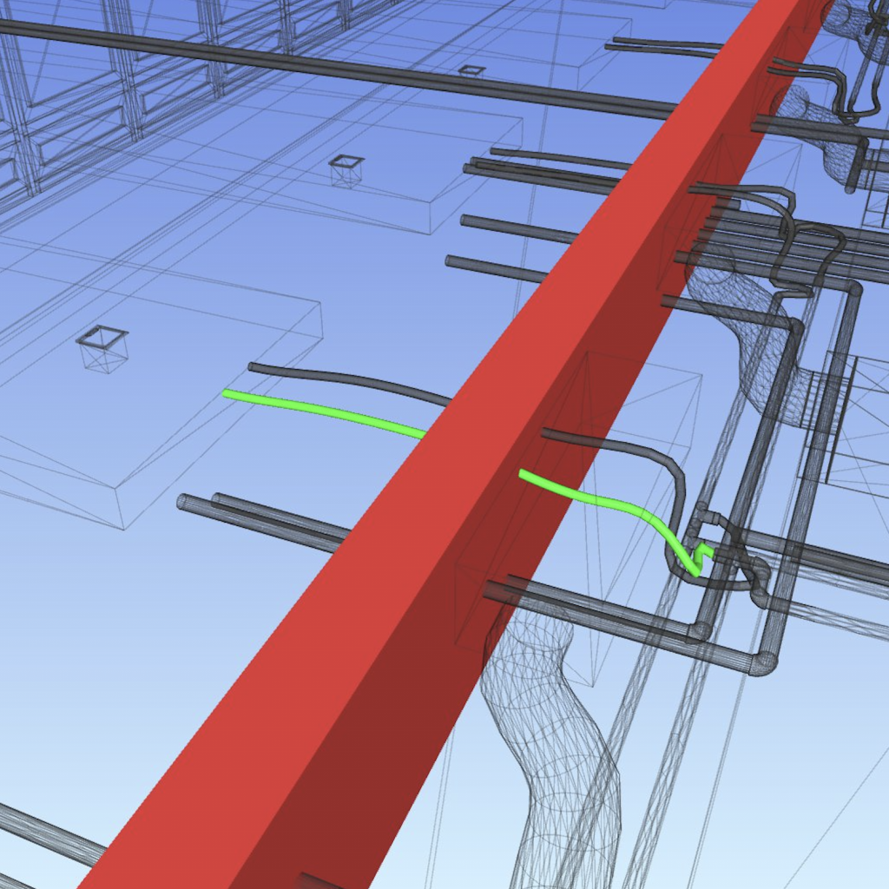Select the square opening on the middle slab
Image resolution: width=889 pixels, height=889 pixels.
tap(346, 161)
